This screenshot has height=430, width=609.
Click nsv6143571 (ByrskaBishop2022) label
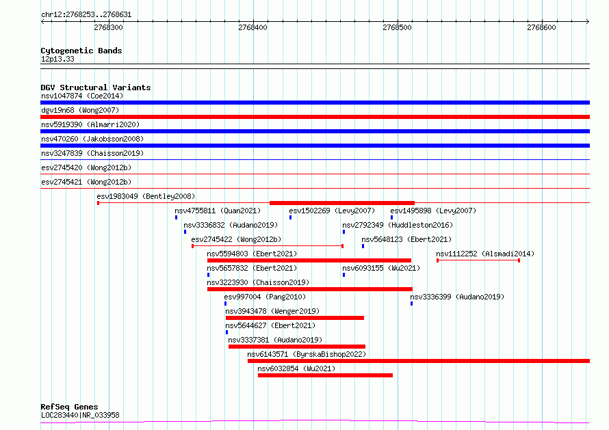[307, 354]
